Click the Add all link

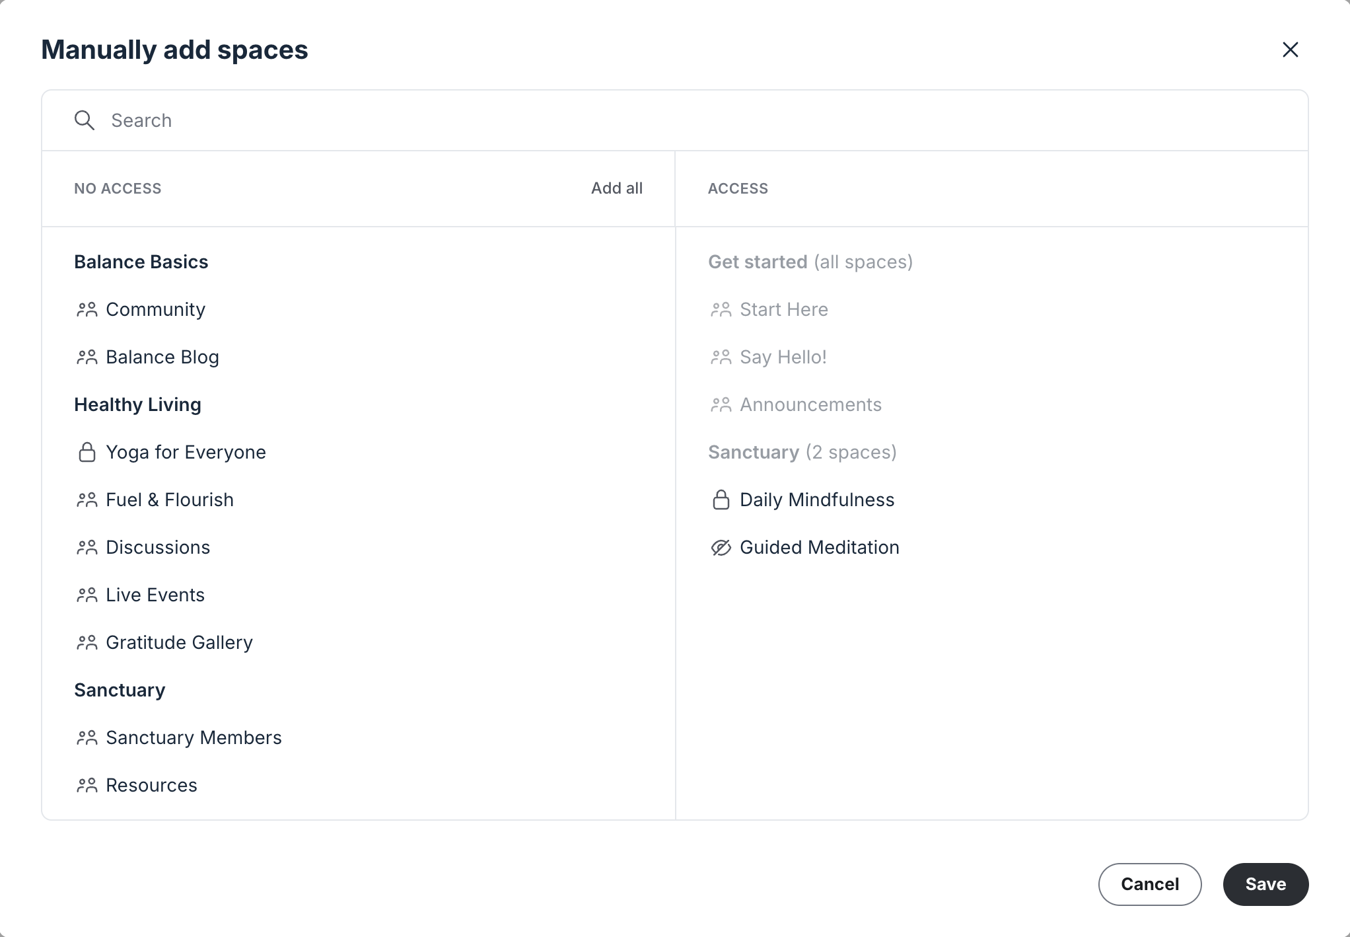pyautogui.click(x=616, y=188)
